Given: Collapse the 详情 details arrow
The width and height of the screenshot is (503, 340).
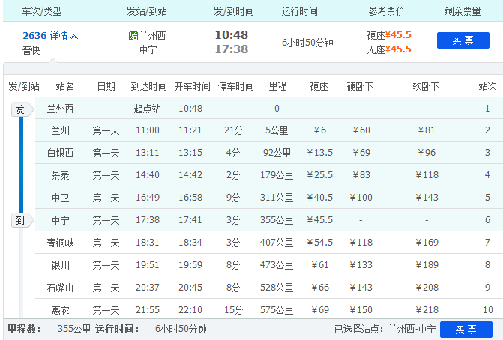Looking at the screenshot, I should (x=73, y=36).
